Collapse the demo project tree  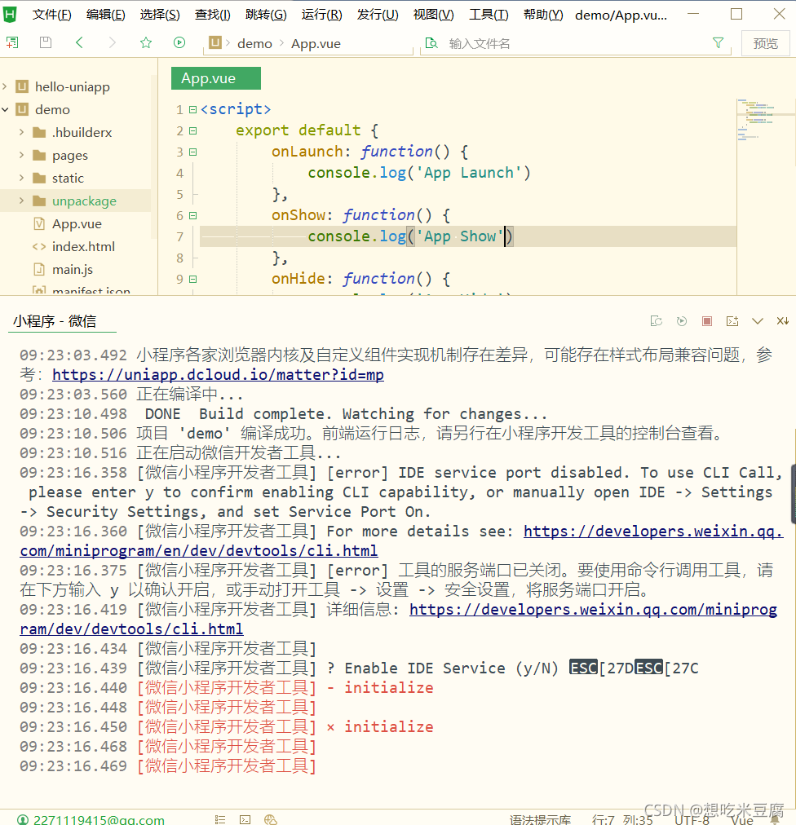point(7,109)
